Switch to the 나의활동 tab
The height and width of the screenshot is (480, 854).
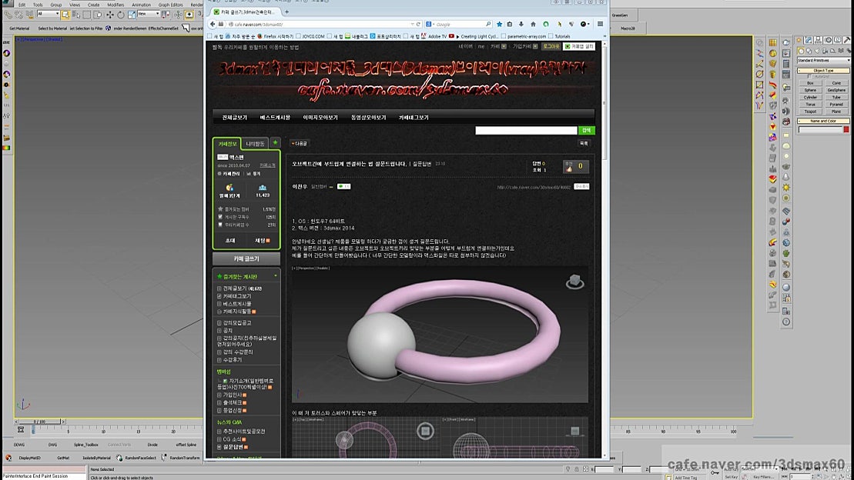tap(254, 143)
